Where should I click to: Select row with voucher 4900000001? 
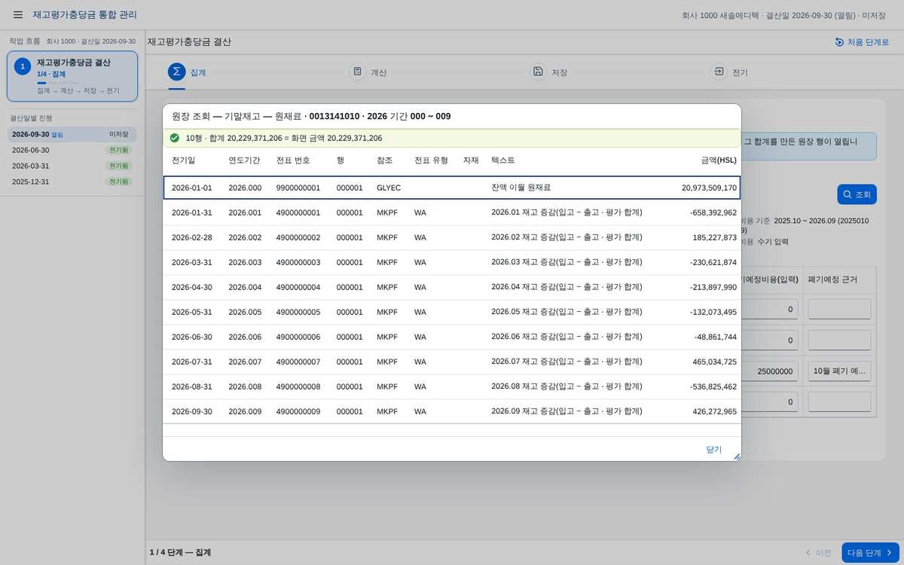click(x=452, y=212)
